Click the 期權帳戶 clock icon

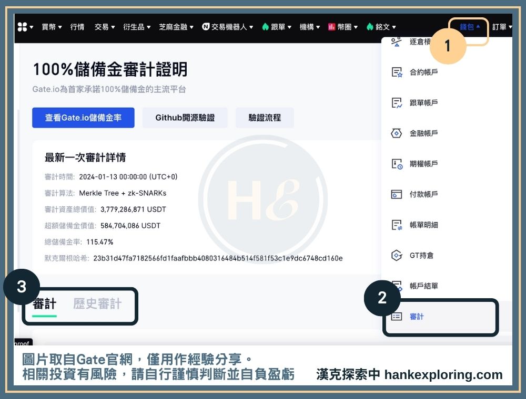point(397,164)
